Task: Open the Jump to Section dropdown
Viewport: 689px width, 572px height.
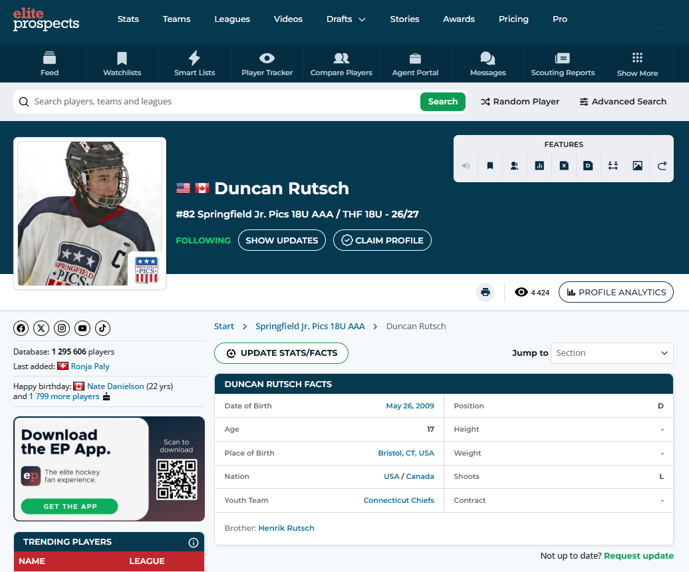Action: tap(612, 353)
